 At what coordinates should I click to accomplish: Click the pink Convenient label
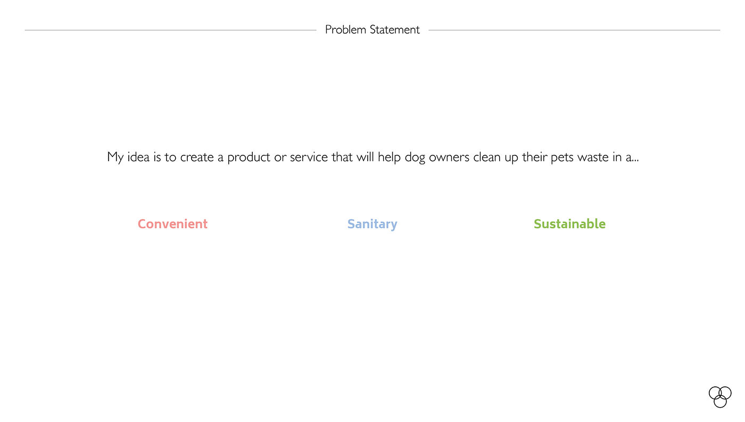point(172,224)
